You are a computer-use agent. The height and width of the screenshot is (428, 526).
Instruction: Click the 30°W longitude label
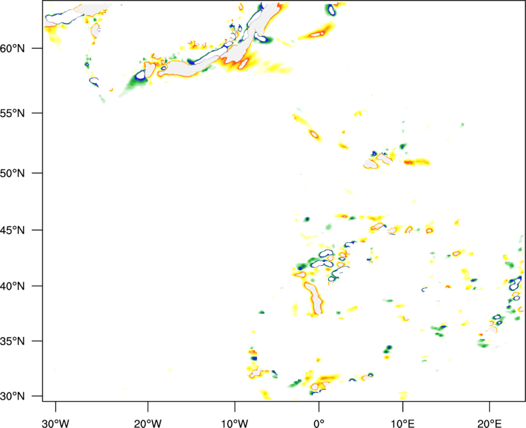click(x=55, y=423)
